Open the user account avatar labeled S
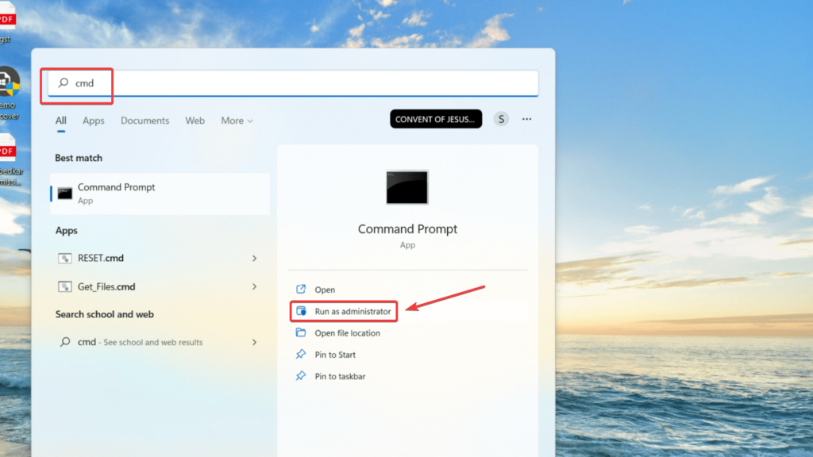 click(x=500, y=119)
